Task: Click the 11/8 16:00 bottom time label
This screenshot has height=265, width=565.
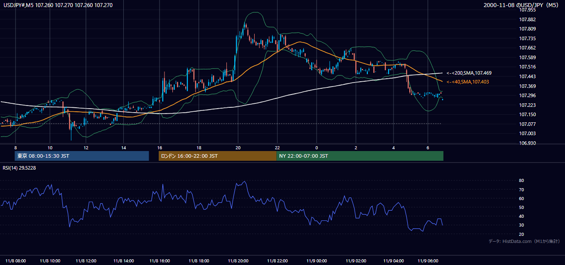Action: pos(160,261)
